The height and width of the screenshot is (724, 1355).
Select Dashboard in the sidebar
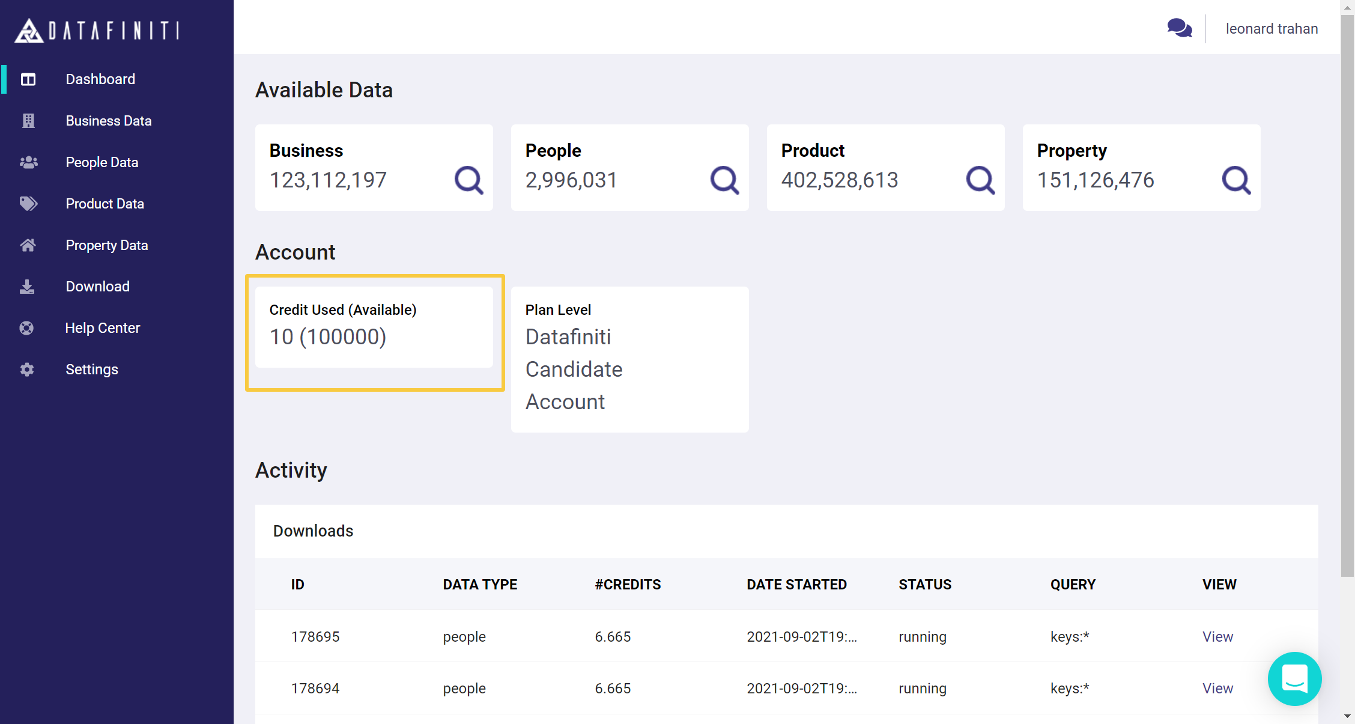point(100,79)
